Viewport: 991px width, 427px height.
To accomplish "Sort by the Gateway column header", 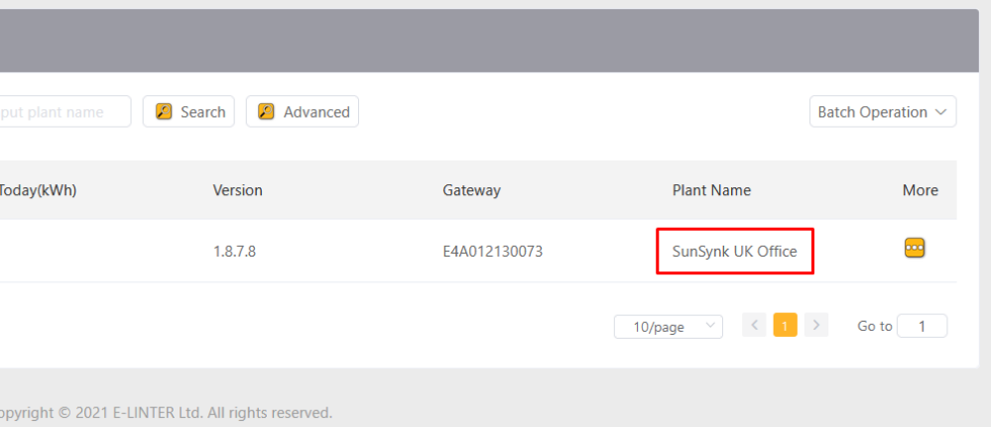I will [x=471, y=190].
